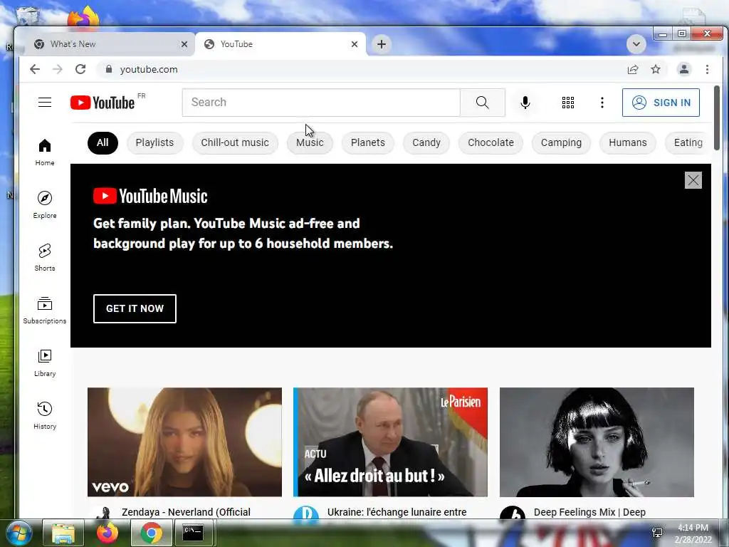729x547 pixels.
Task: Close the What's New tab
Action: click(x=184, y=44)
